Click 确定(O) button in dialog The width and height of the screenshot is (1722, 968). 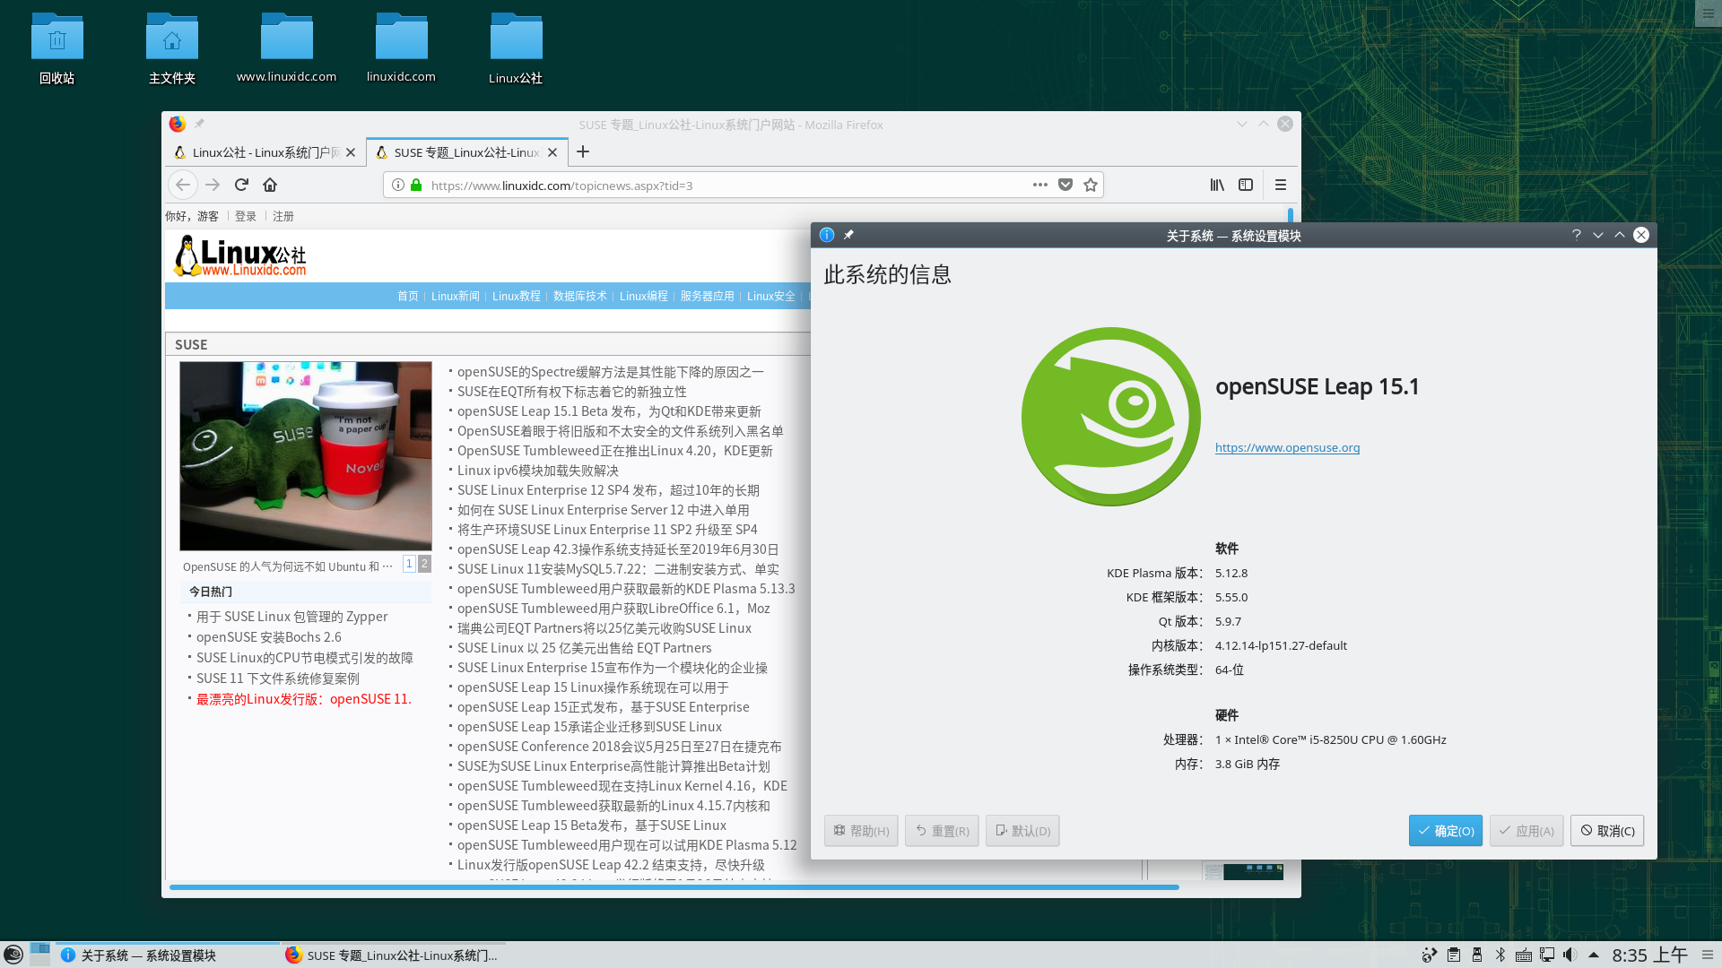tap(1445, 831)
